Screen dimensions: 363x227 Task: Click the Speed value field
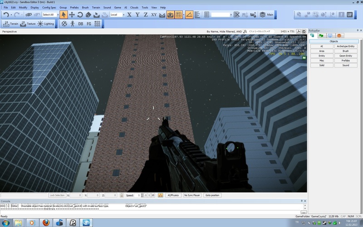(x=138, y=195)
